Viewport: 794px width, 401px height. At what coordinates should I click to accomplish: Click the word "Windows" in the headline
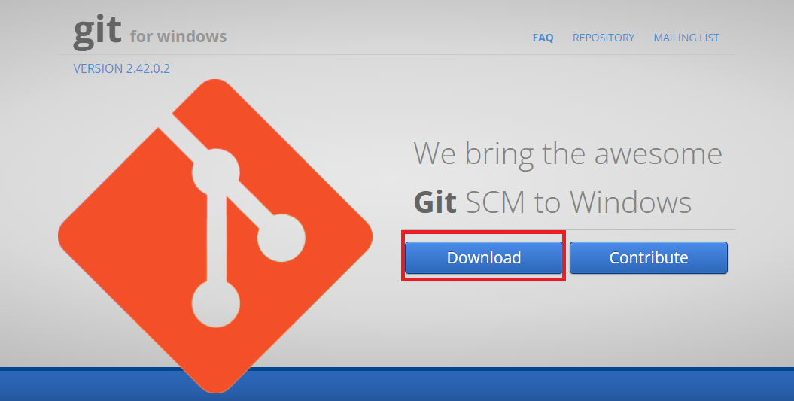coord(631,202)
